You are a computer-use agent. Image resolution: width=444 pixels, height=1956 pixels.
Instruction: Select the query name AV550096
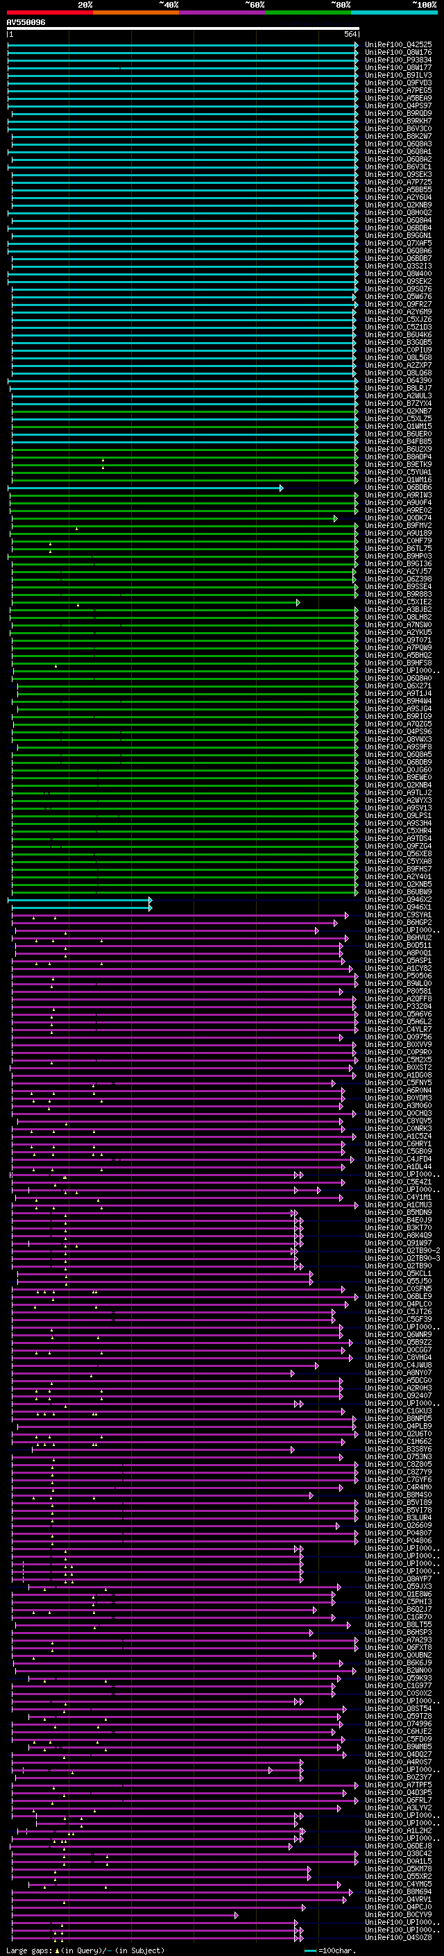click(26, 23)
